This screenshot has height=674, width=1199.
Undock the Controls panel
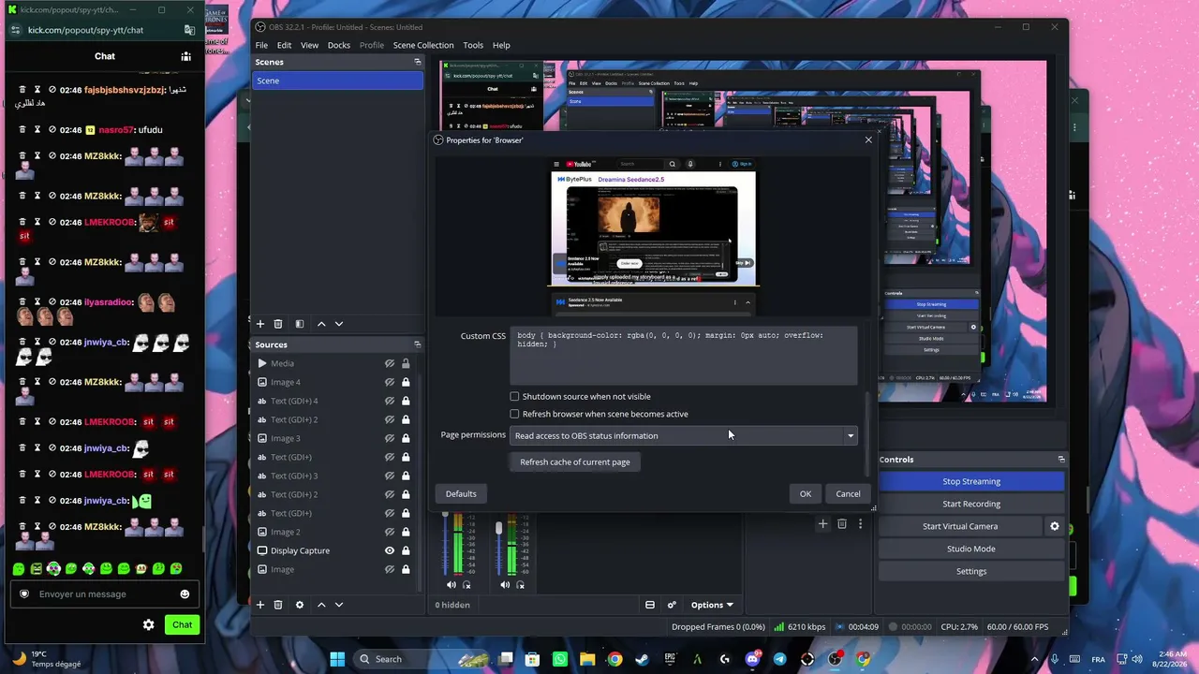(x=1061, y=460)
